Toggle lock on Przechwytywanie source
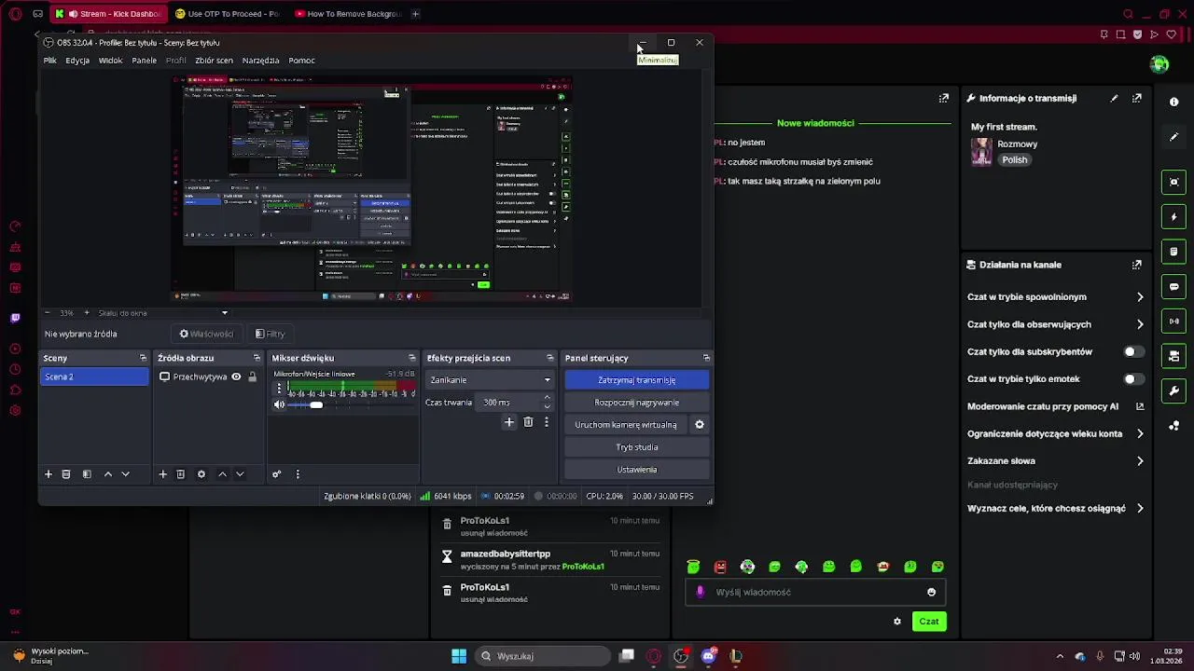This screenshot has height=671, width=1194. (x=252, y=377)
